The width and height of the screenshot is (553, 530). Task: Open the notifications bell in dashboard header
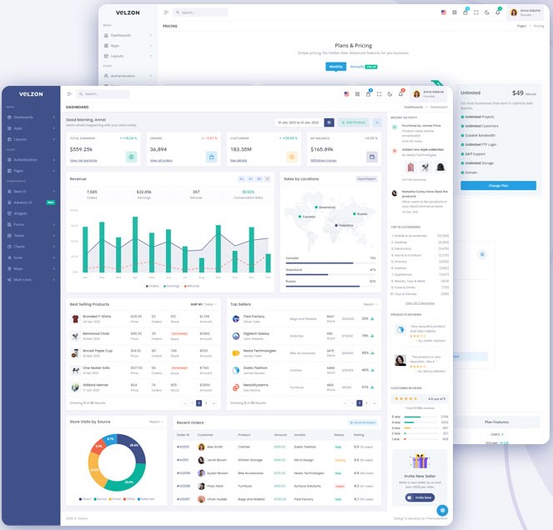(x=400, y=94)
